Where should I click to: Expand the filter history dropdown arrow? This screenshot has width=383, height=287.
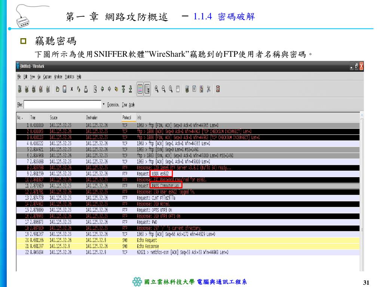[104, 105]
